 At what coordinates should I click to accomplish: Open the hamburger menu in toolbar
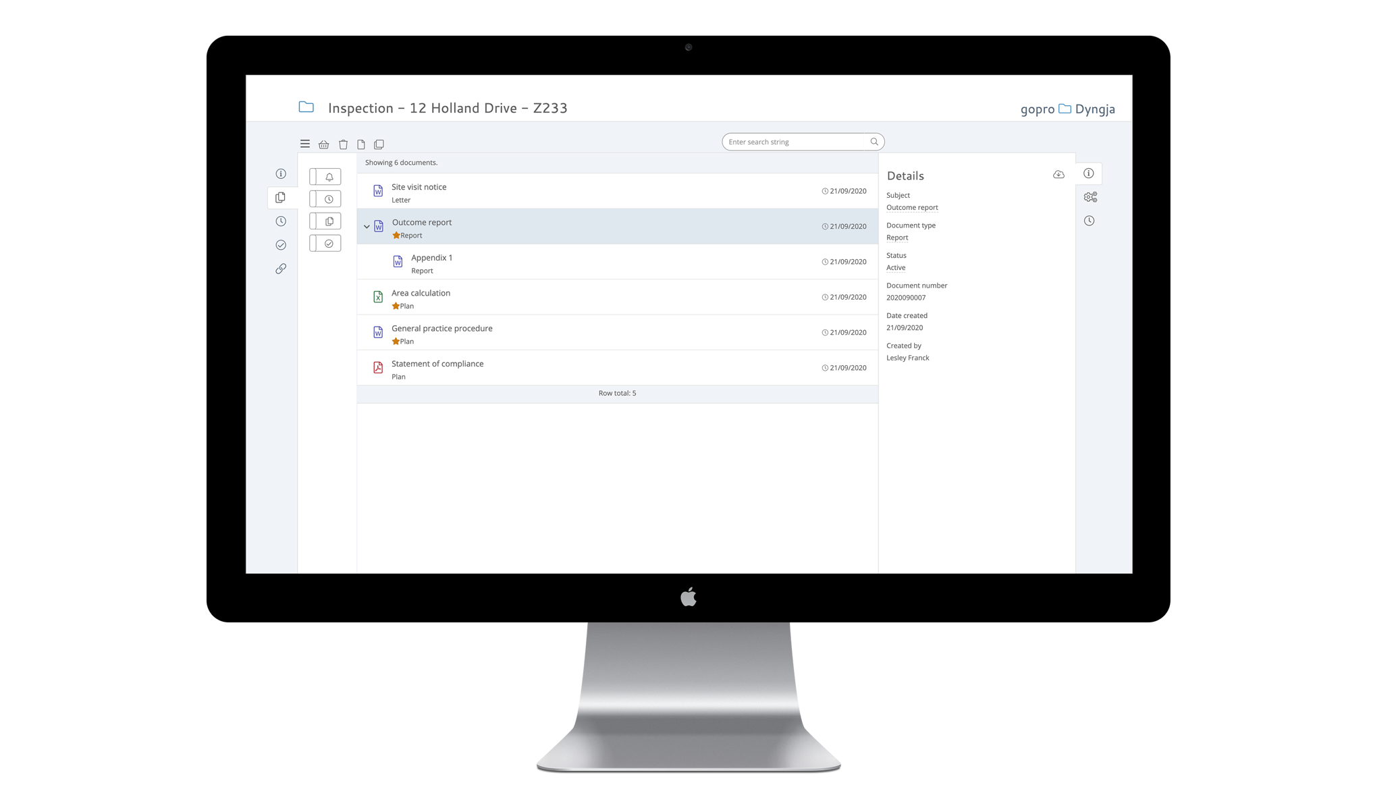pos(305,144)
